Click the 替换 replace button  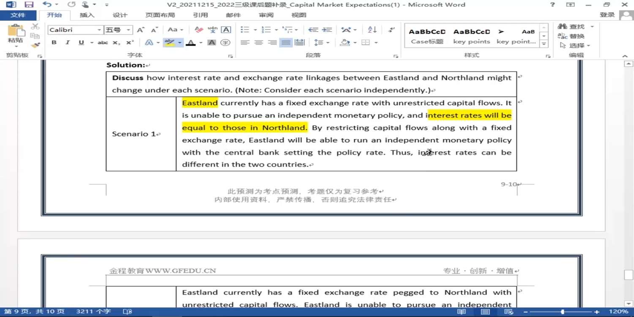click(x=572, y=36)
